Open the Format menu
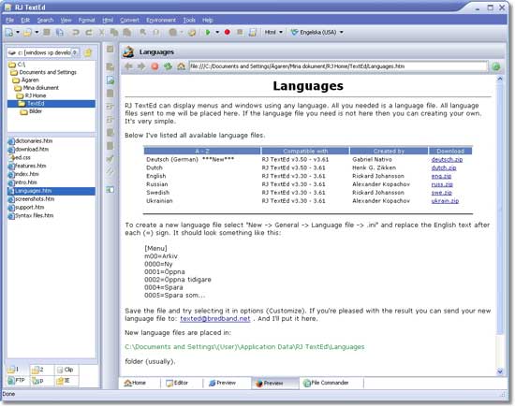Viewport: 515px width, 407px height. 87,20
